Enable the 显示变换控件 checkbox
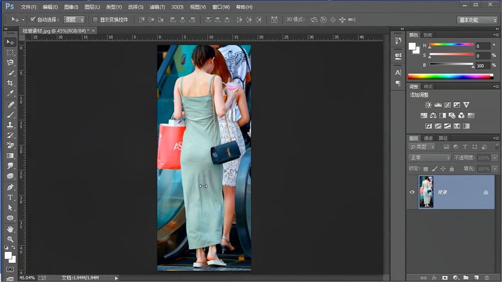The height and width of the screenshot is (282, 502). (x=95, y=20)
